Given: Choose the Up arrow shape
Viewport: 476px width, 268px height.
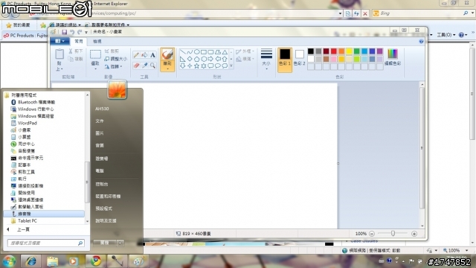Looking at the screenshot, I should click(x=225, y=59).
